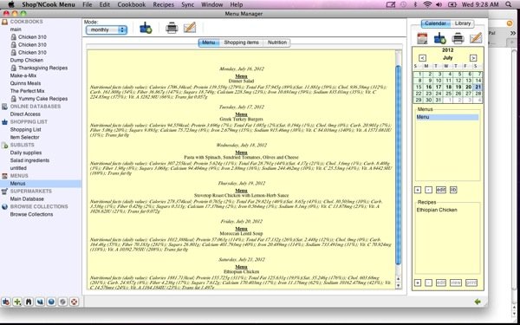The width and height of the screenshot is (520, 325).
Task: Select Ethiopian Chicken in the Recipes list
Action: coord(437,210)
